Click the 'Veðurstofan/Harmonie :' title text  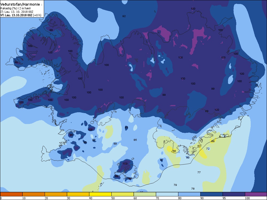(x=21, y=5)
